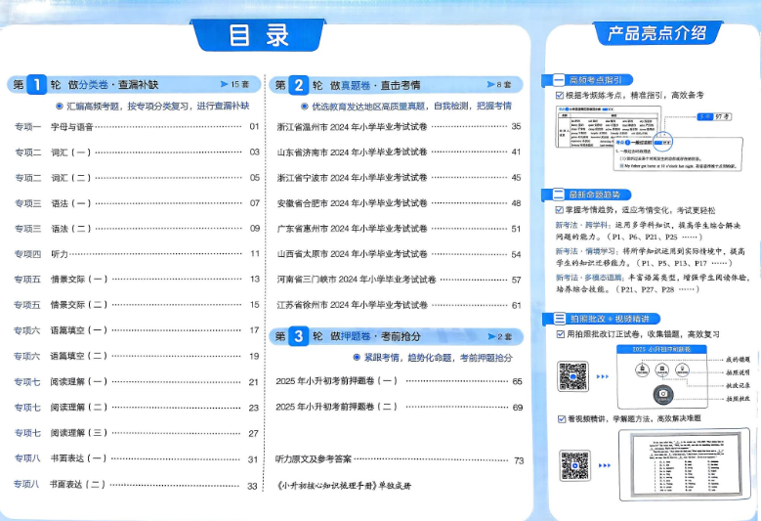Select the QR code beside the video lesson screenshot

tap(574, 465)
